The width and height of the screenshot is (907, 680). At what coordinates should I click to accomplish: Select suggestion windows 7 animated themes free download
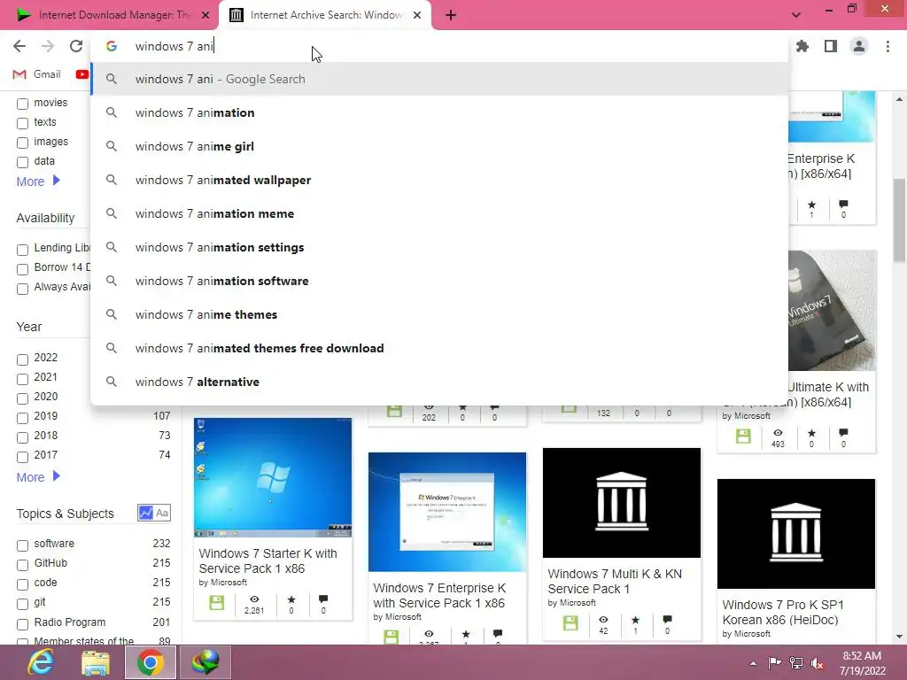coord(439,348)
